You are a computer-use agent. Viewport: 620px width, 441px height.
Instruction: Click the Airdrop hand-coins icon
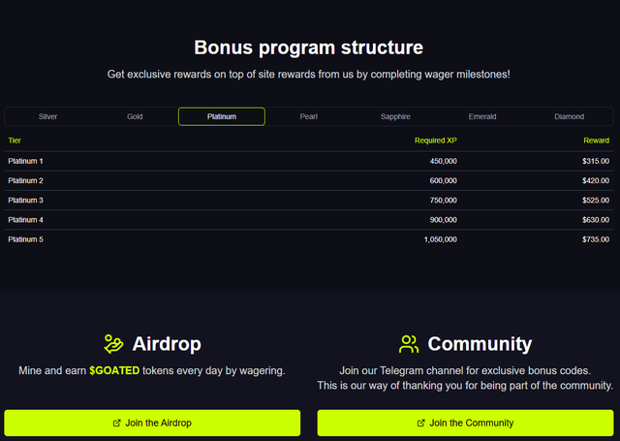pos(113,344)
